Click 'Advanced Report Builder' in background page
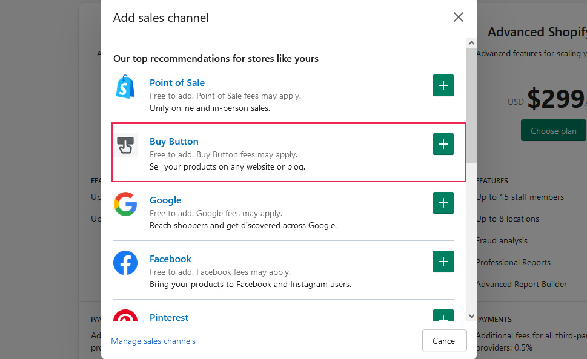 (522, 284)
